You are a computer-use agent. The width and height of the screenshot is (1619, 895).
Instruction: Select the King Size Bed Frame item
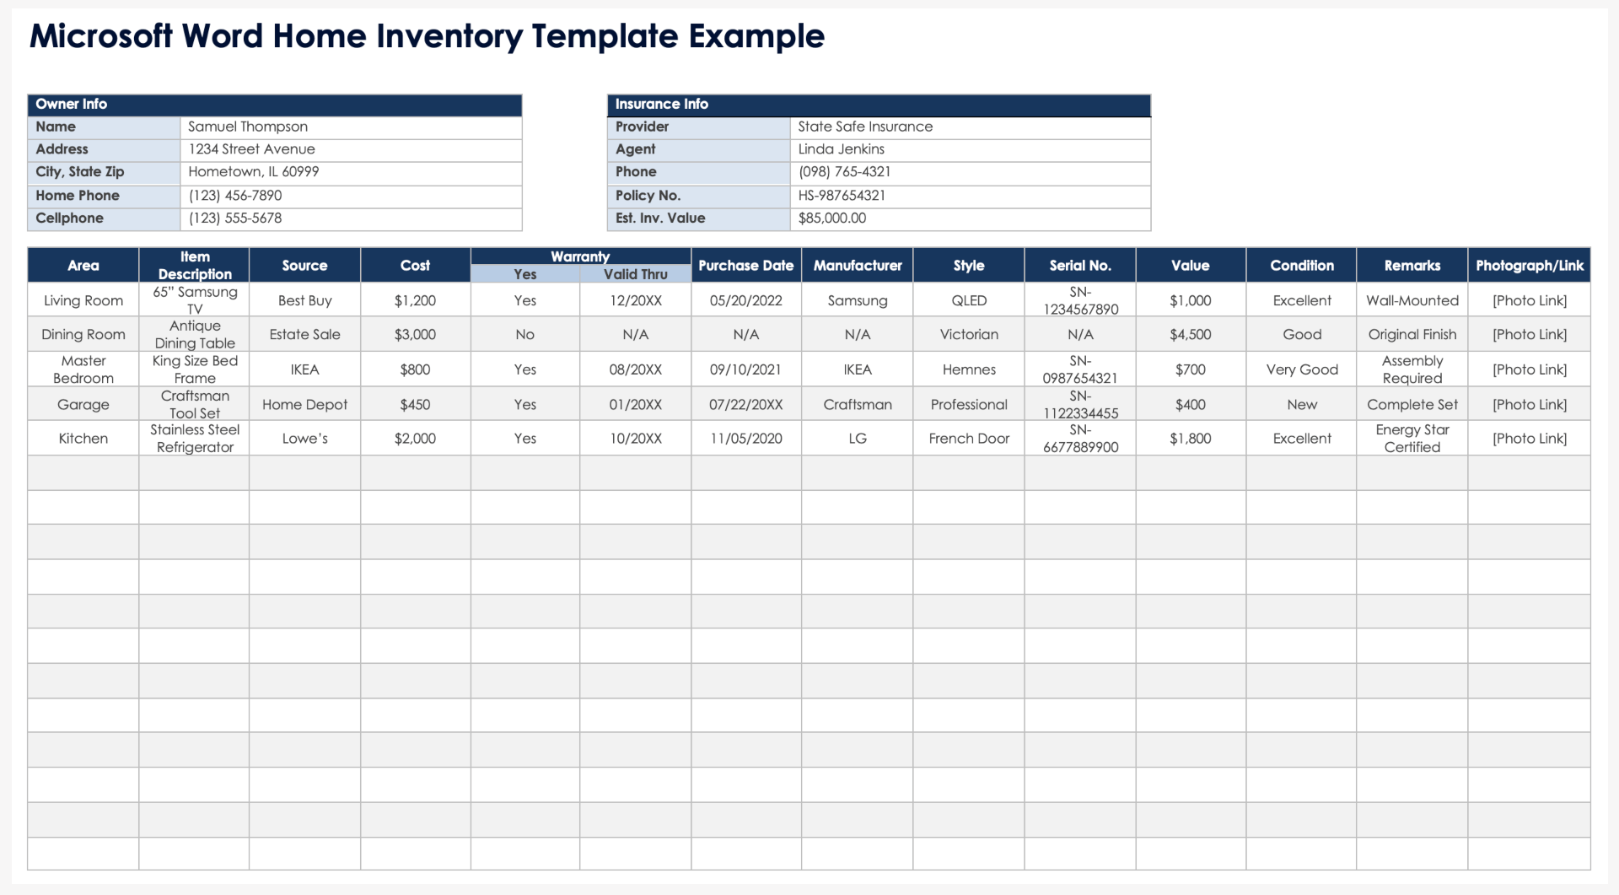[195, 369]
